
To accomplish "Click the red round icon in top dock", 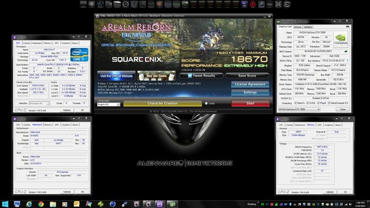I will click(253, 4).
